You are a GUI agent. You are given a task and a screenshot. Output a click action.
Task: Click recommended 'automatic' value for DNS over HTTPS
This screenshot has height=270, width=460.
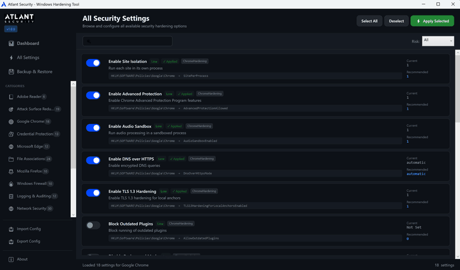pyautogui.click(x=416, y=174)
